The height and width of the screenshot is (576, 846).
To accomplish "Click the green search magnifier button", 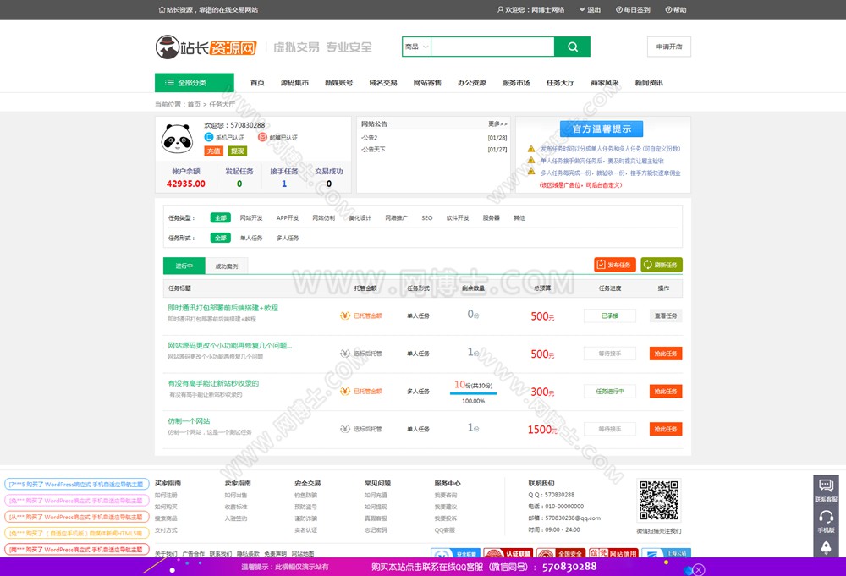I will (x=572, y=47).
